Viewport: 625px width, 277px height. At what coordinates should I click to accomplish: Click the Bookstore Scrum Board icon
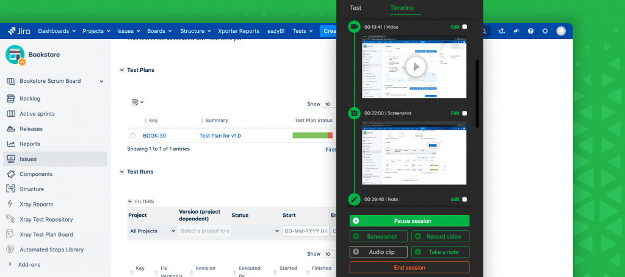coord(11,81)
